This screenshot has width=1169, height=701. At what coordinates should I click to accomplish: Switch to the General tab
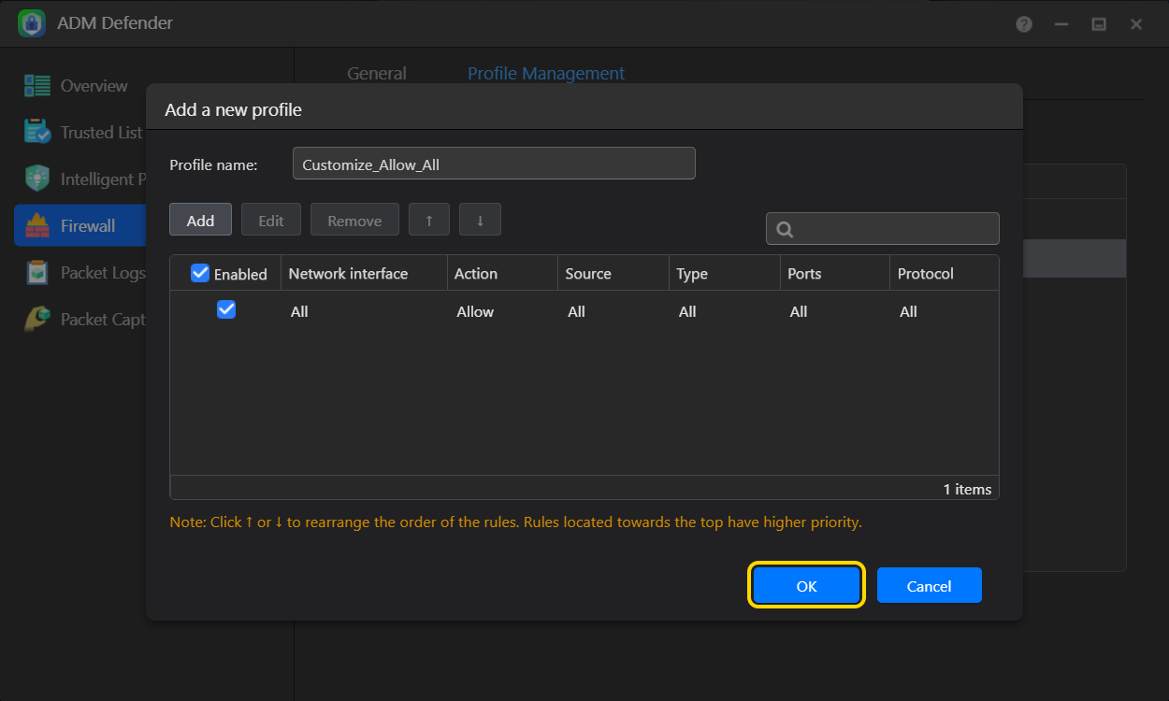[x=377, y=73]
